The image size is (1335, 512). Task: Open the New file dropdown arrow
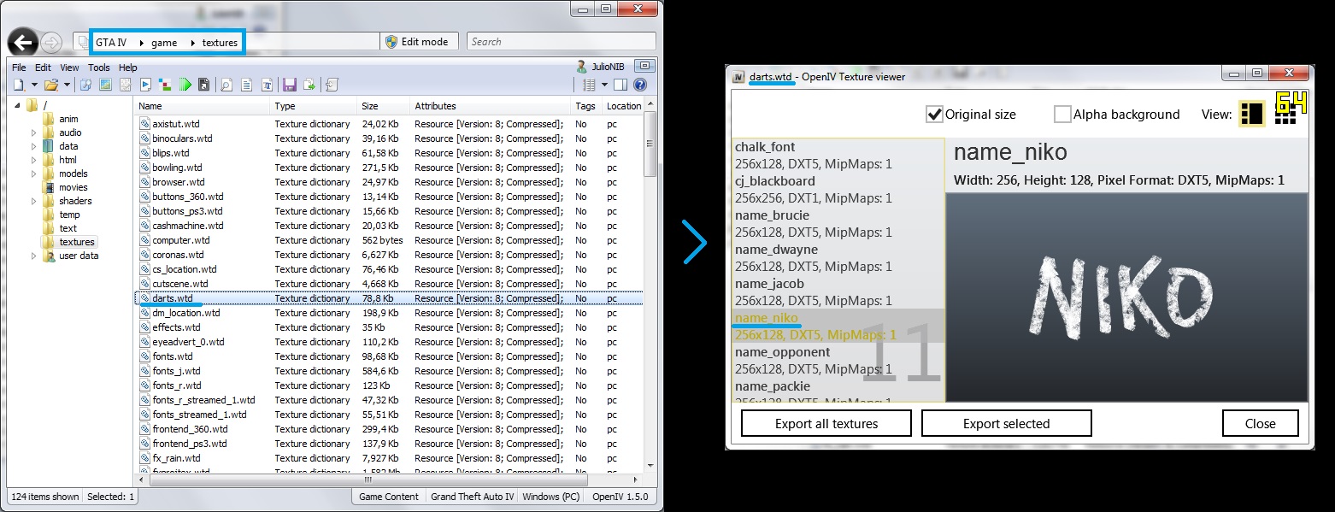click(x=34, y=85)
